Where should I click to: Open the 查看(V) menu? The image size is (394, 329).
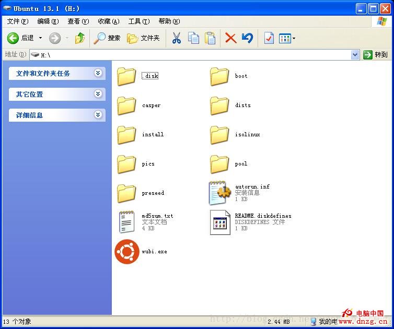pos(78,21)
